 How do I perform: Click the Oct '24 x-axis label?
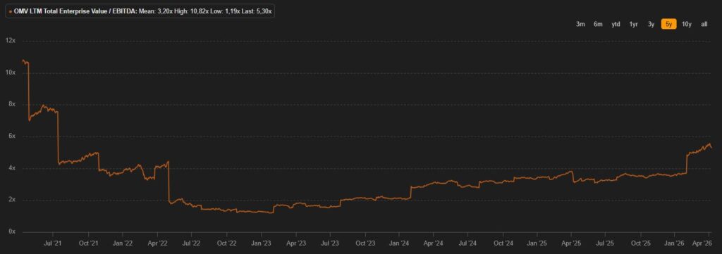[503, 243]
